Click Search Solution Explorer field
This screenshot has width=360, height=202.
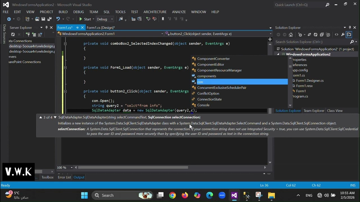(312, 42)
